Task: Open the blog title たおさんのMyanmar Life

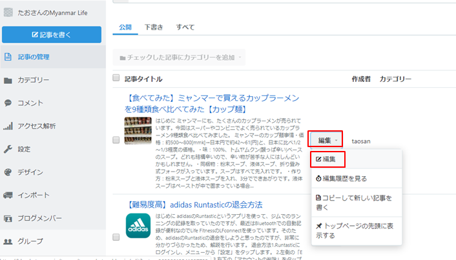Action: tap(52, 13)
